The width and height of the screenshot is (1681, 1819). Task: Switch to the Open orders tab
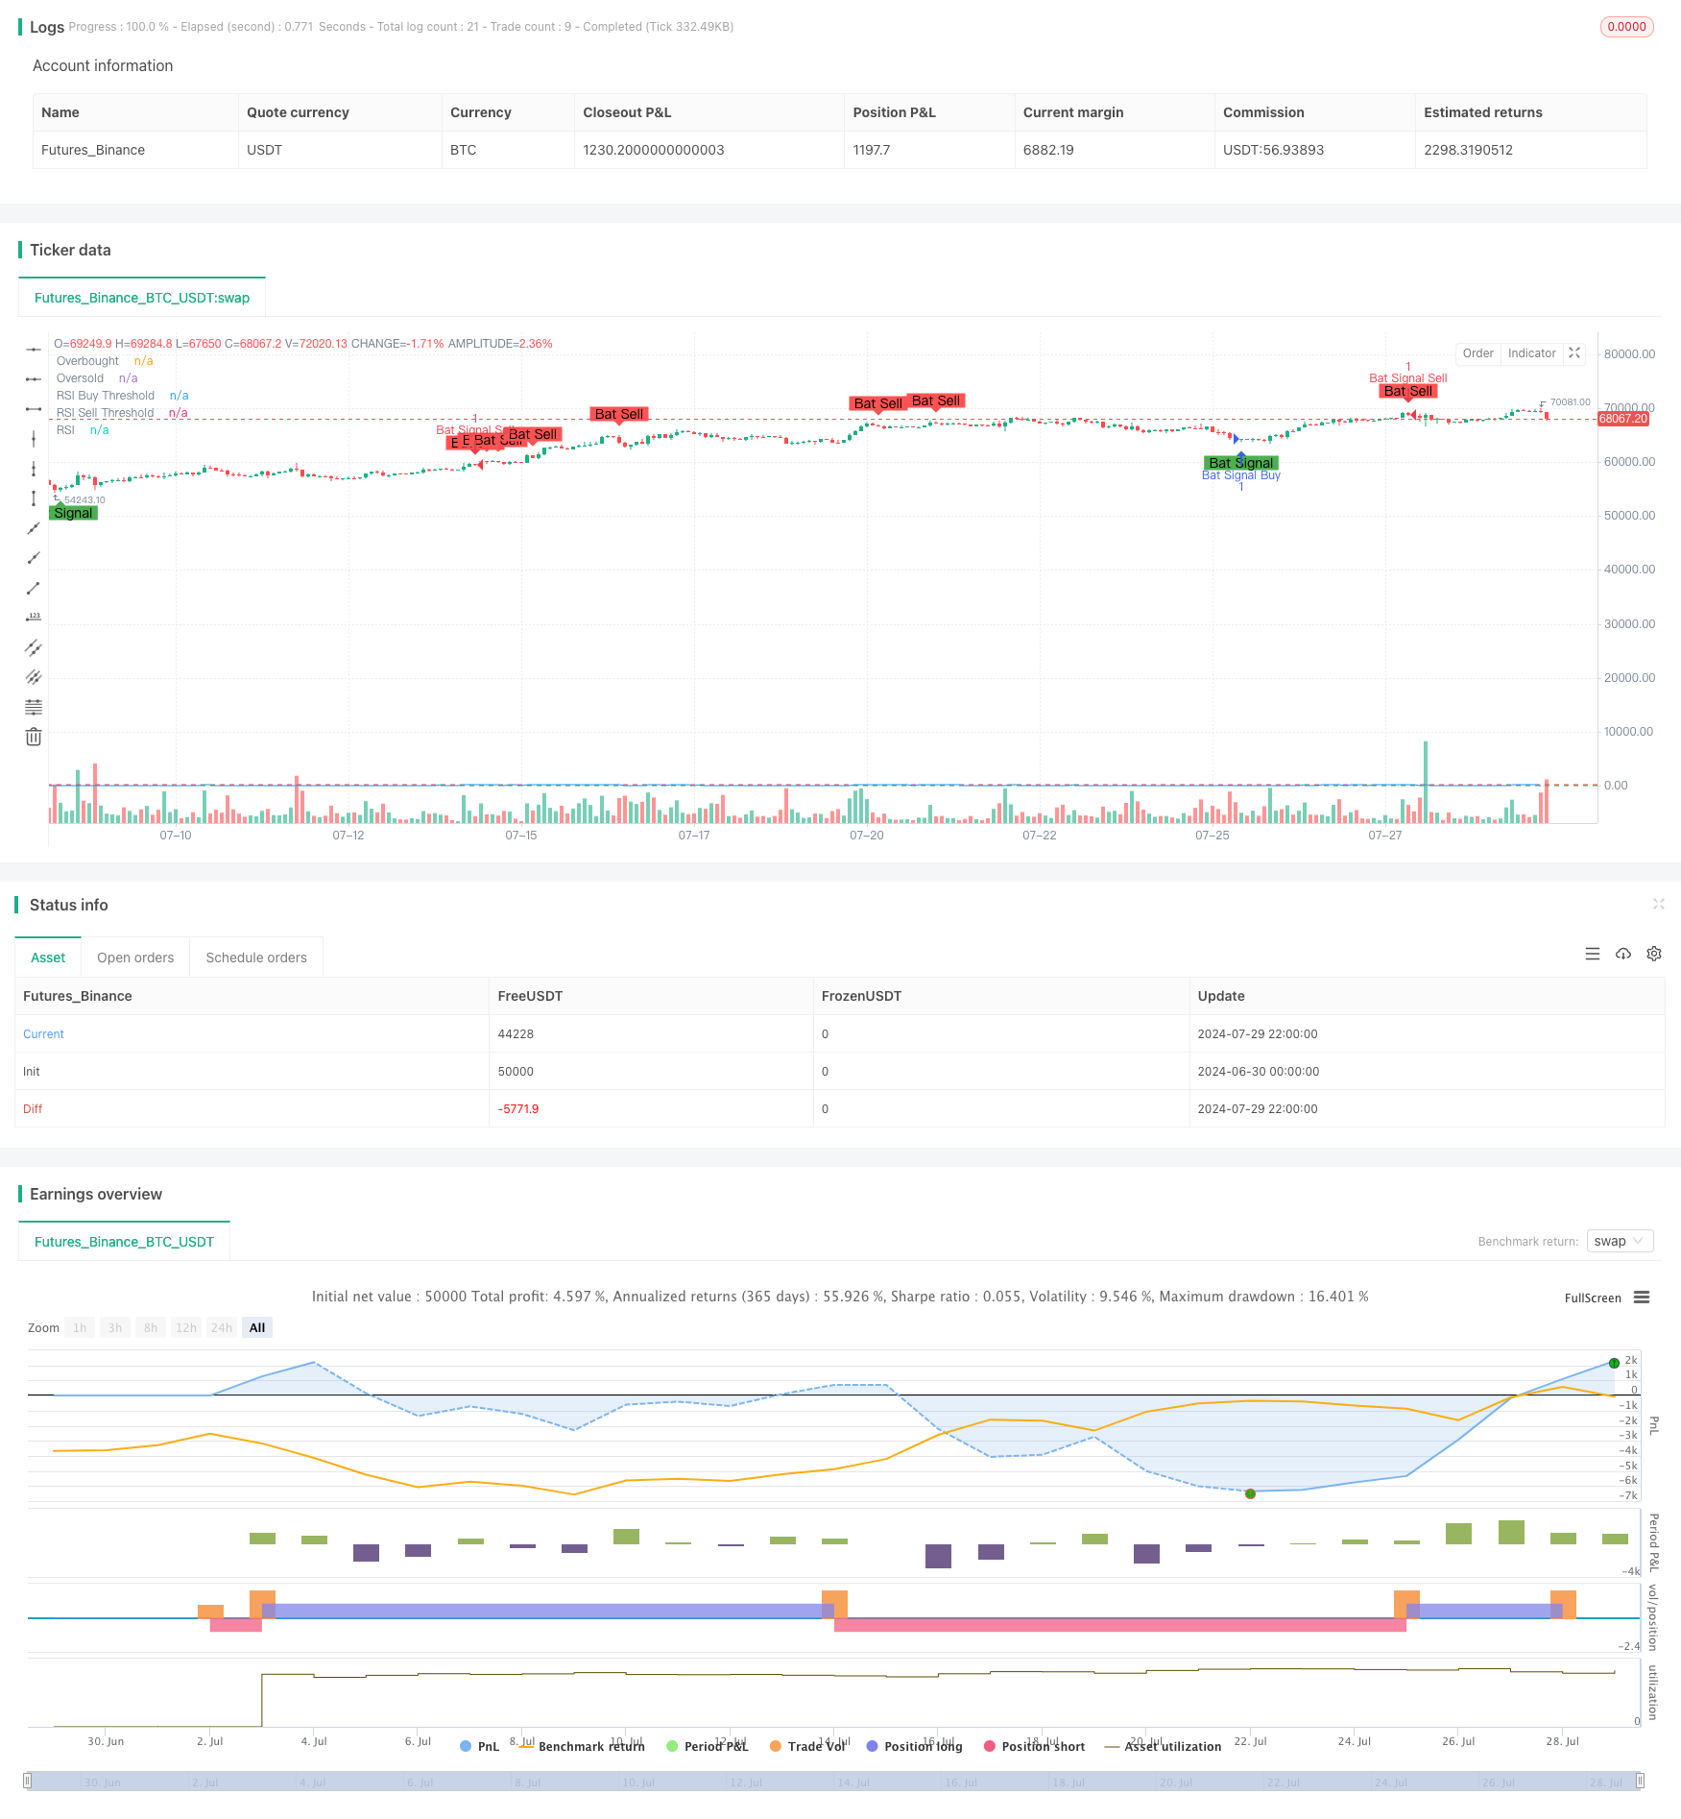pos(135,958)
